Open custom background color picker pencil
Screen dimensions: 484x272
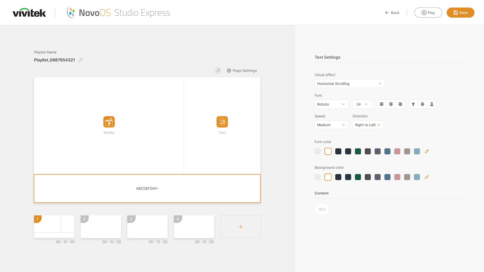427,177
